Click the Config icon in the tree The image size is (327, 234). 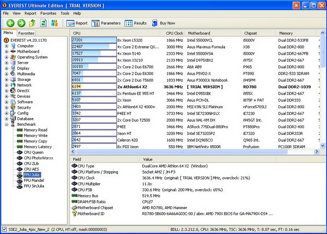tap(13, 114)
